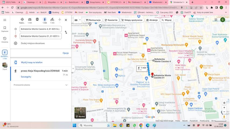Close the directions panel
Screen dimensions: 230x129
66,20
